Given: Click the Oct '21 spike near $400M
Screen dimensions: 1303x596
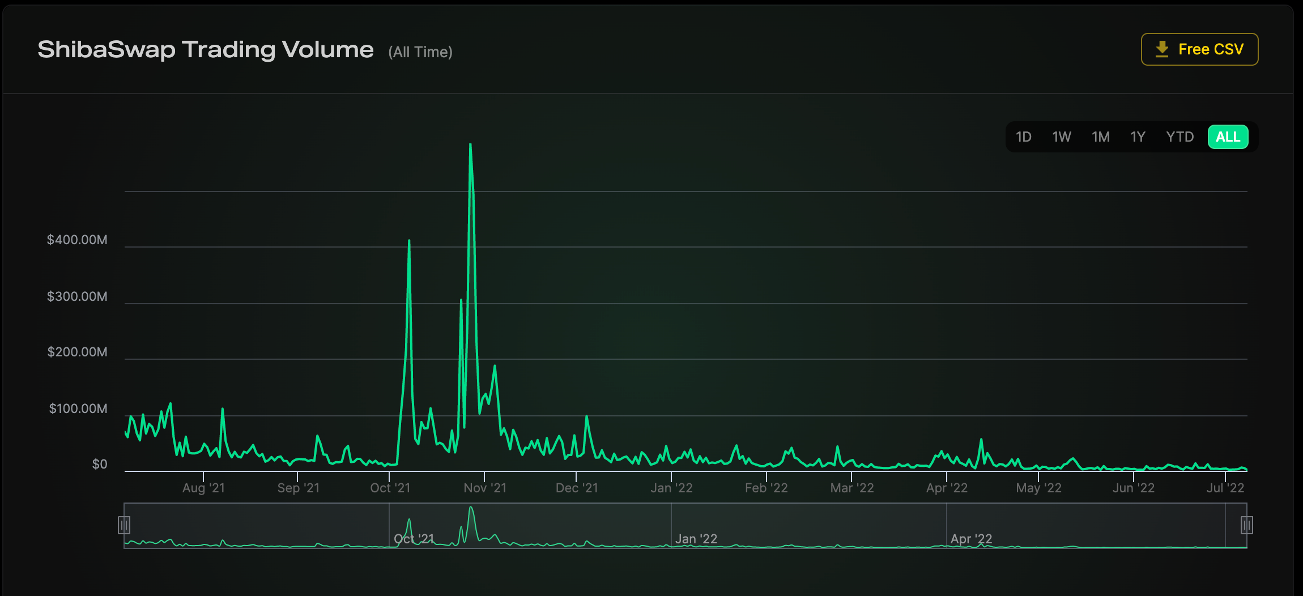Looking at the screenshot, I should click(x=409, y=242).
